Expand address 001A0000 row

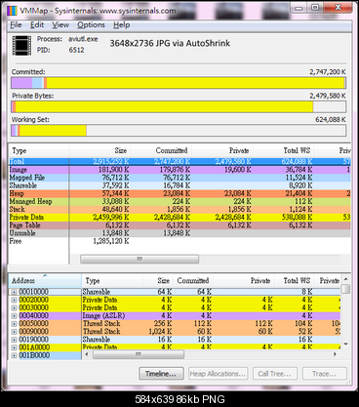(x=14, y=347)
